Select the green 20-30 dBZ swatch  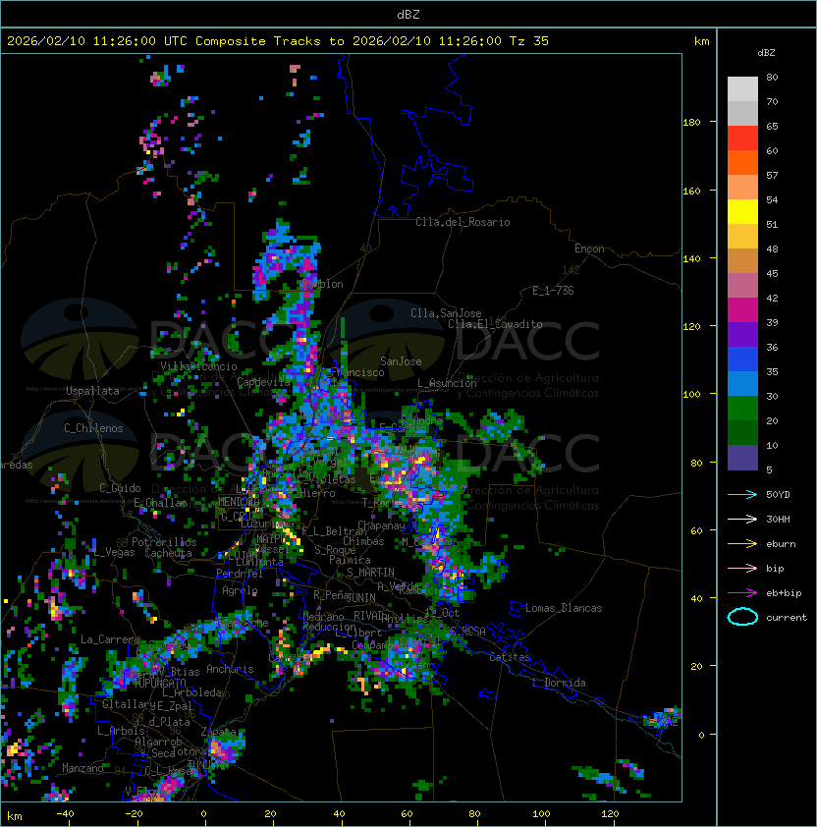(742, 408)
